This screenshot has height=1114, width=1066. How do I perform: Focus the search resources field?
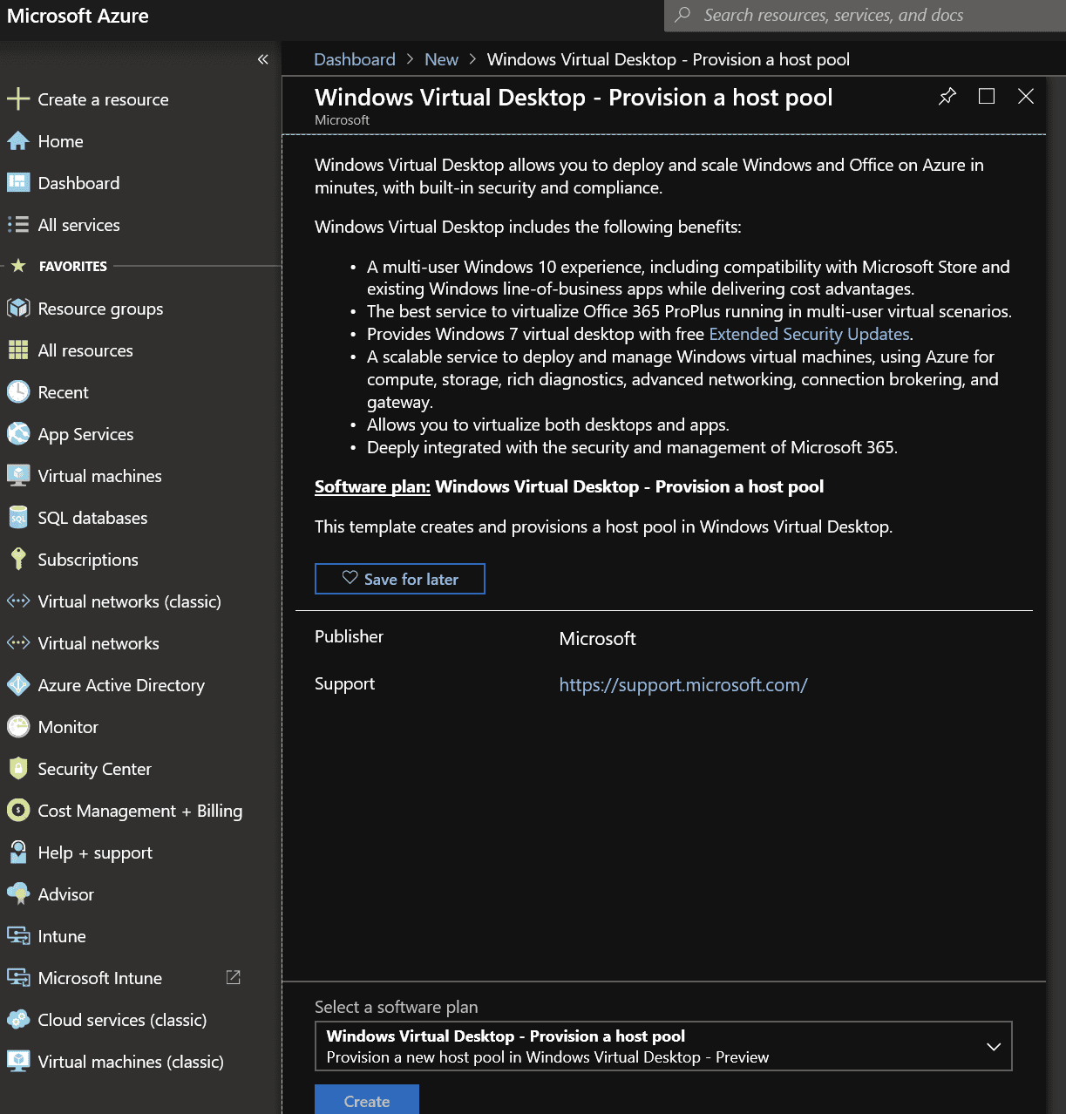865,15
